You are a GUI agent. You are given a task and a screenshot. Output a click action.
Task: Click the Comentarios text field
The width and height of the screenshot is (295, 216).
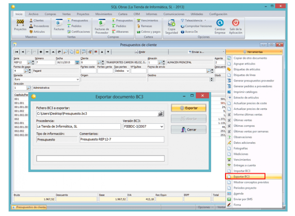[122, 139]
